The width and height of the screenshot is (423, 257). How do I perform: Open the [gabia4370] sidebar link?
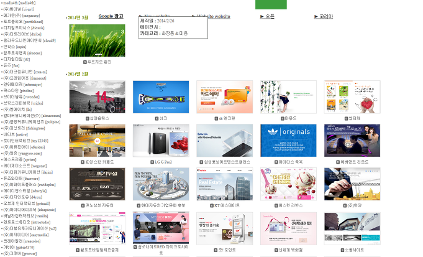coord(19,247)
